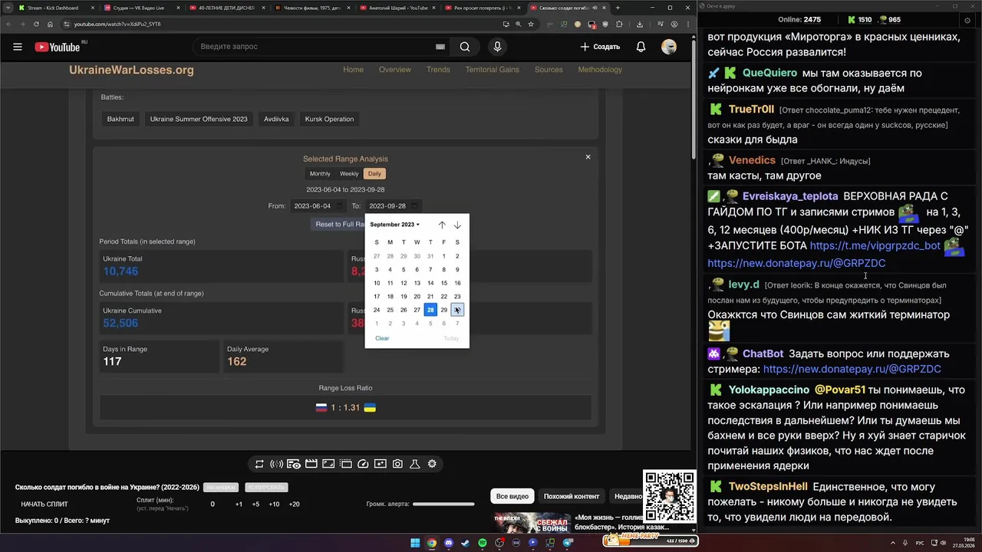982x552 pixels.
Task: Open the YouTube account avatar menu
Action: 669,47
